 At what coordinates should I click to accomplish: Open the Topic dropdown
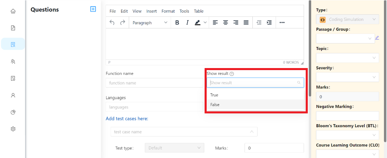coord(347,57)
